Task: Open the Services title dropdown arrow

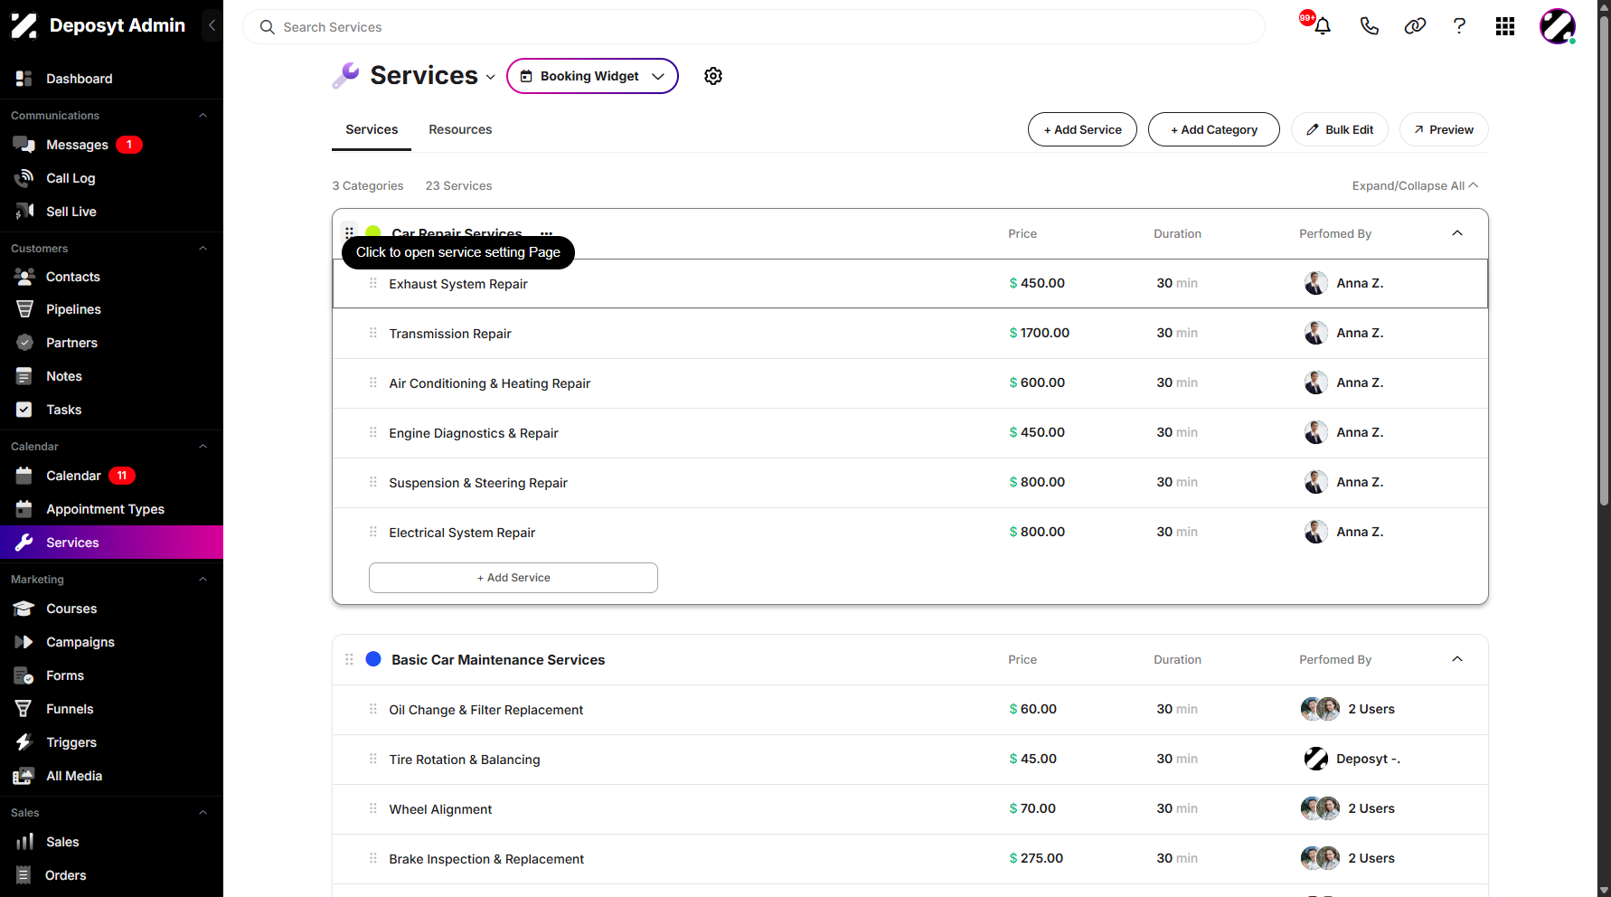Action: (x=491, y=77)
